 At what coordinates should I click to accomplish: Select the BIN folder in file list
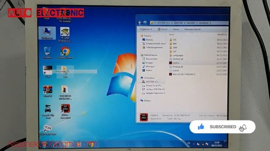(173, 44)
